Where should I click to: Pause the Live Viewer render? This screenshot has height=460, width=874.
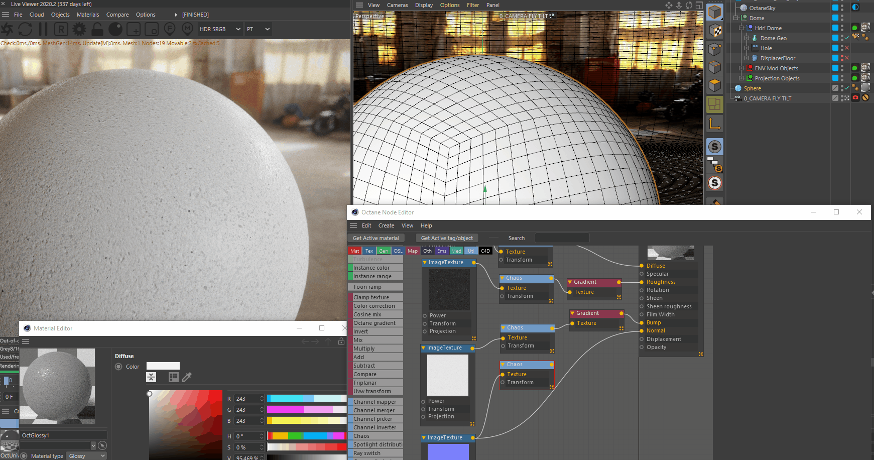pos(43,29)
